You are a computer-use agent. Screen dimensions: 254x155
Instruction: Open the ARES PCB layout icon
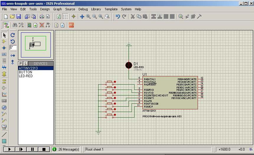[71, 25]
